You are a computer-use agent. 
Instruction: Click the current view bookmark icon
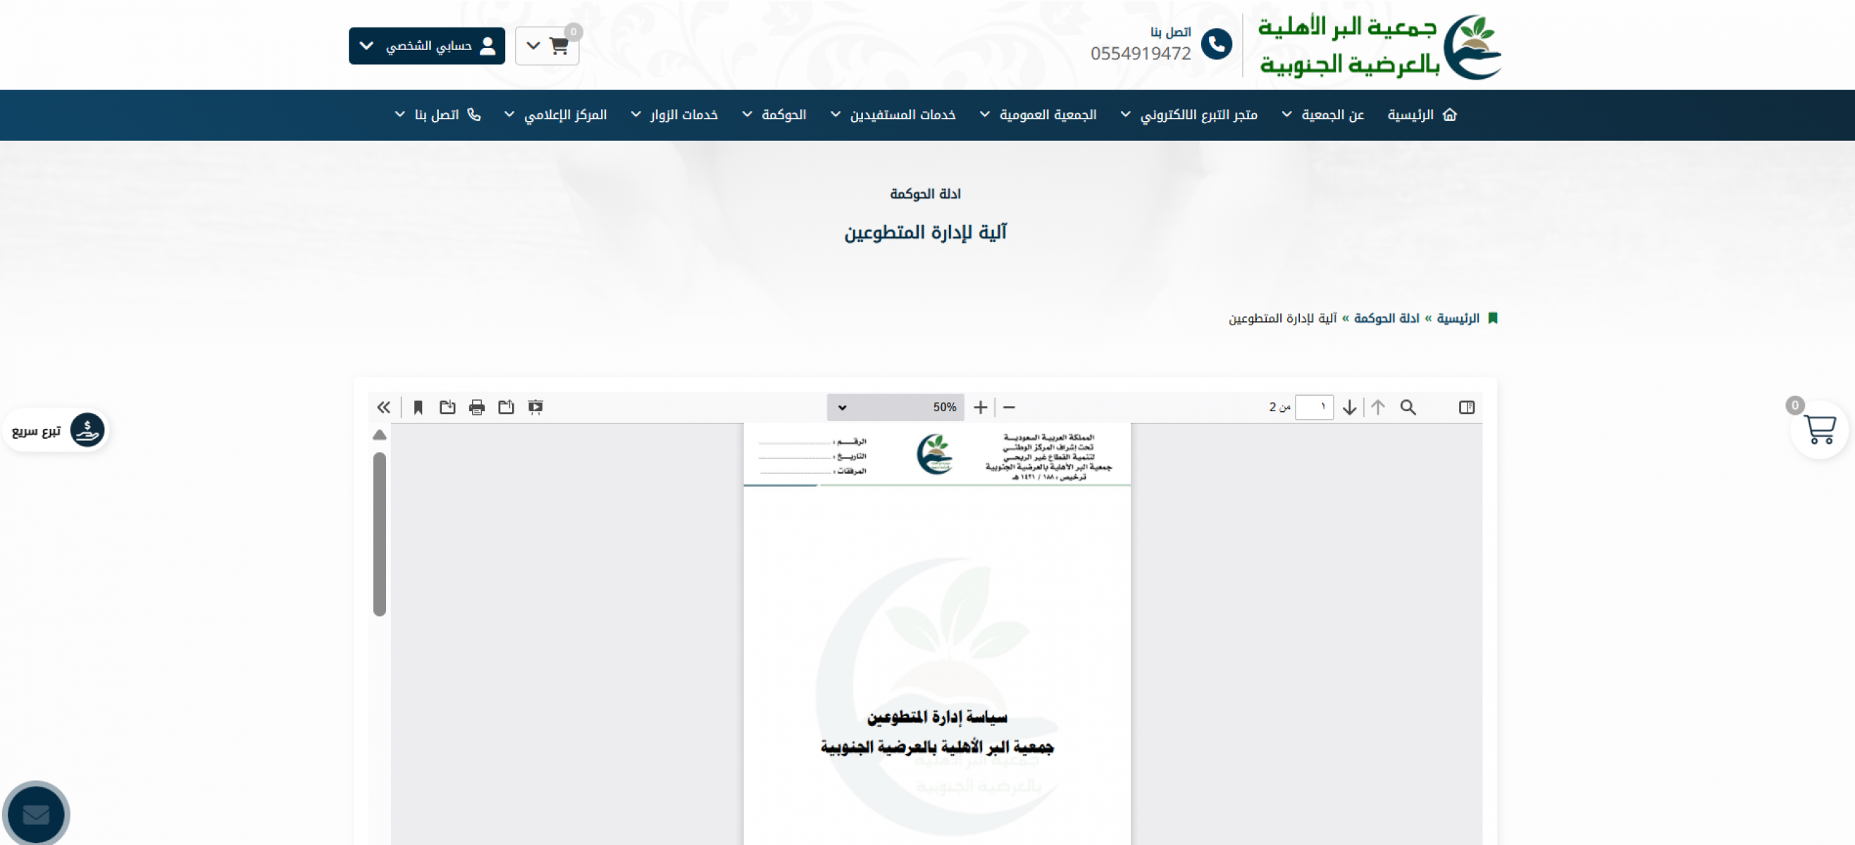[x=418, y=408]
